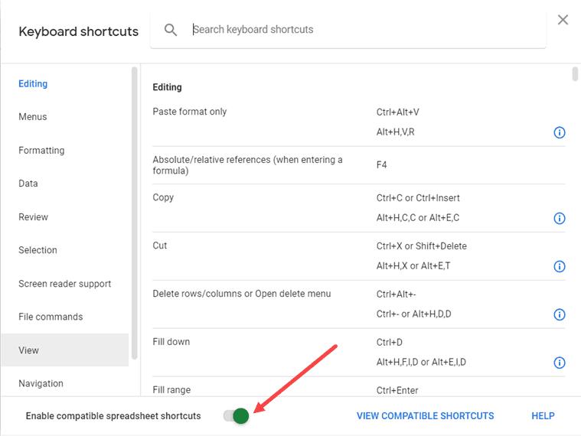581x436 pixels.
Task: Click the Alt+H,V,R shortcut text
Action: pyautogui.click(x=395, y=132)
